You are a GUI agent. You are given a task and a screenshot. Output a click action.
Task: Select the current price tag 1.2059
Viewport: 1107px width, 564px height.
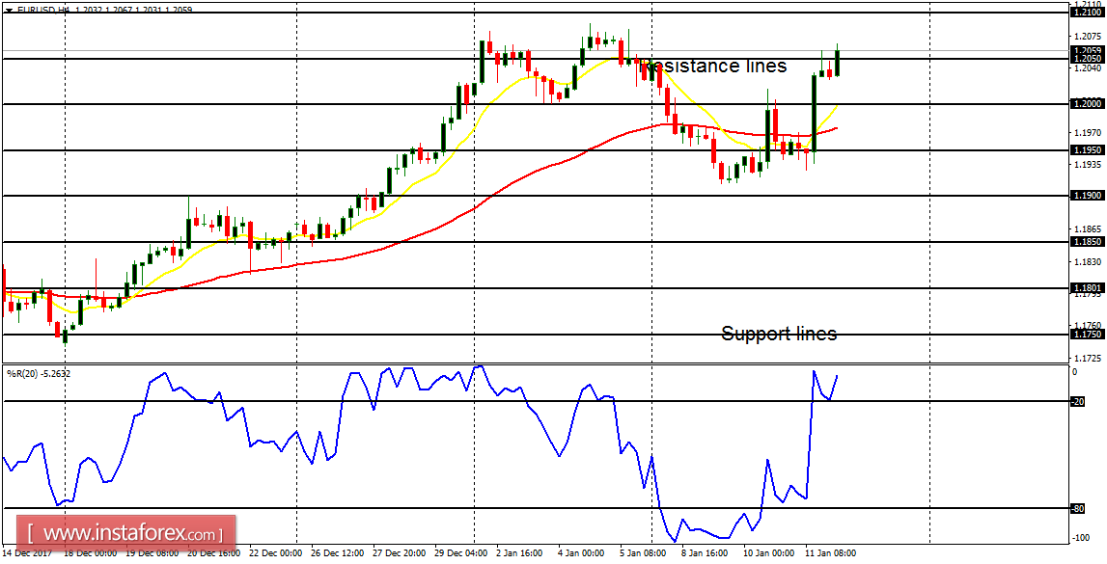click(1088, 50)
